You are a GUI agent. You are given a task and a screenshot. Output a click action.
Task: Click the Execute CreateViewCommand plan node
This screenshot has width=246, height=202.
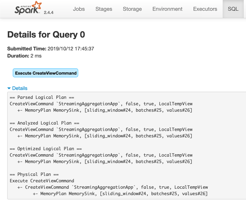click(46, 73)
